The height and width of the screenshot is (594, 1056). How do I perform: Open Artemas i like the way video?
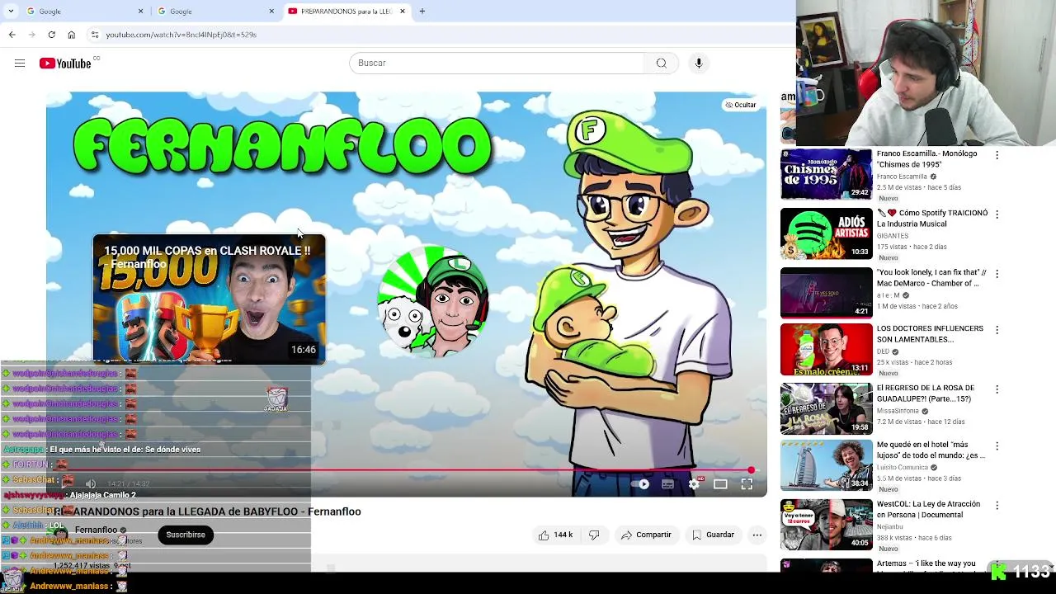[926, 563]
